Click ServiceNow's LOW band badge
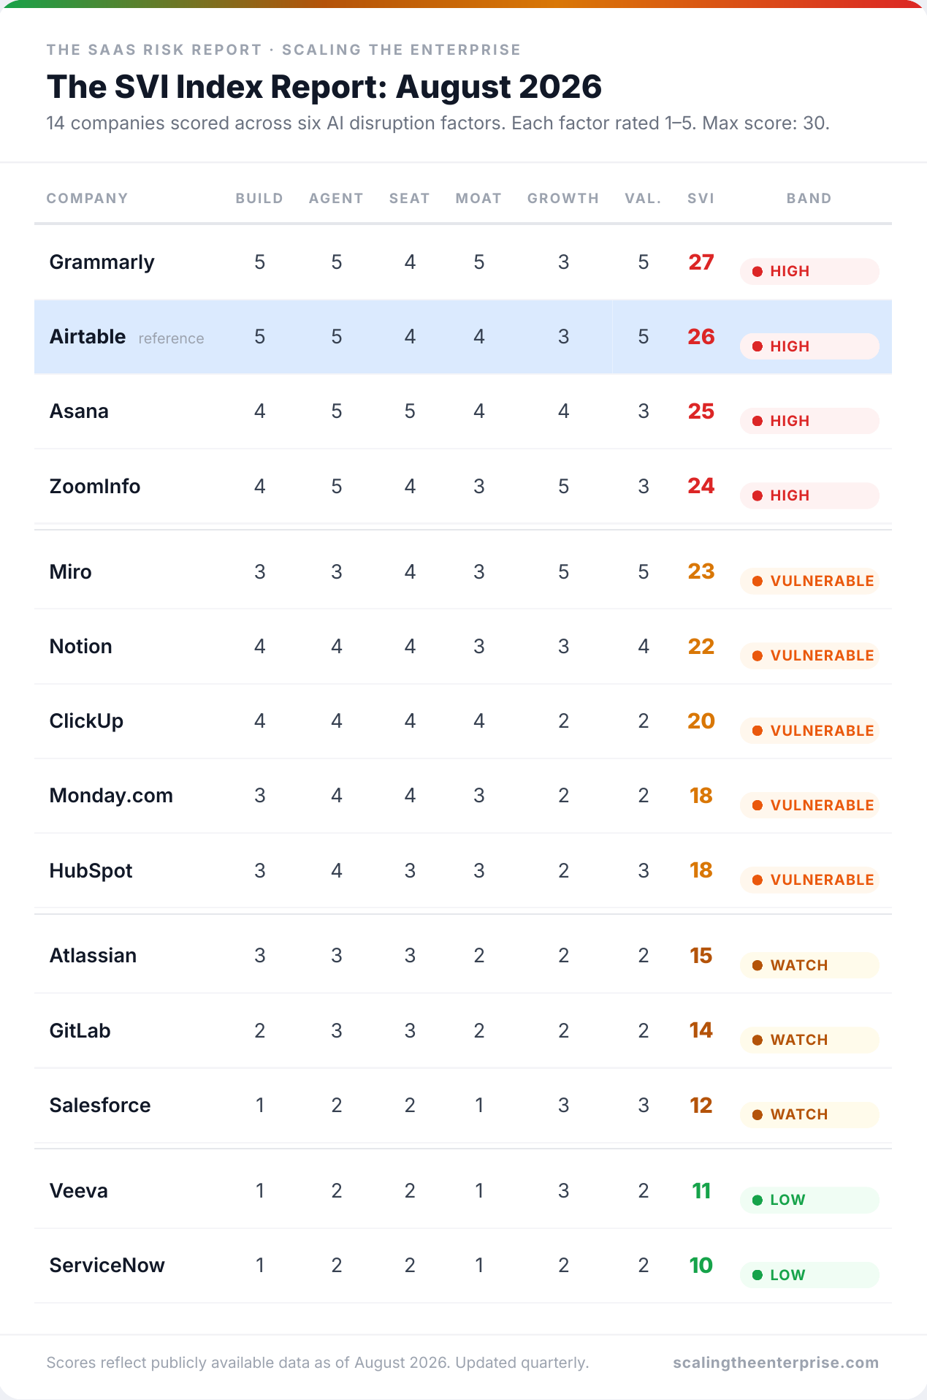Screen dimensions: 927x1400 click(809, 1275)
